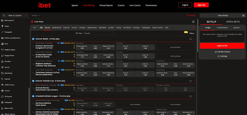
Task: Open the Bet Type Popular dropdown
Action: [x=99, y=33]
